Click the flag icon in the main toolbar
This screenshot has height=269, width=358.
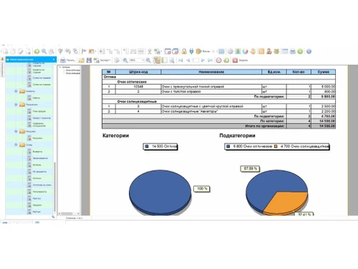[x=84, y=51]
